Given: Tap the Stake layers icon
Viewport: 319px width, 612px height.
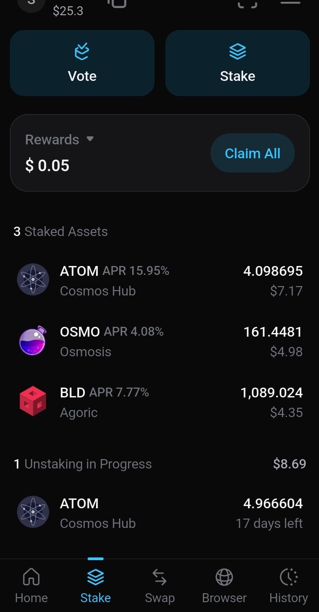Looking at the screenshot, I should pos(237,52).
